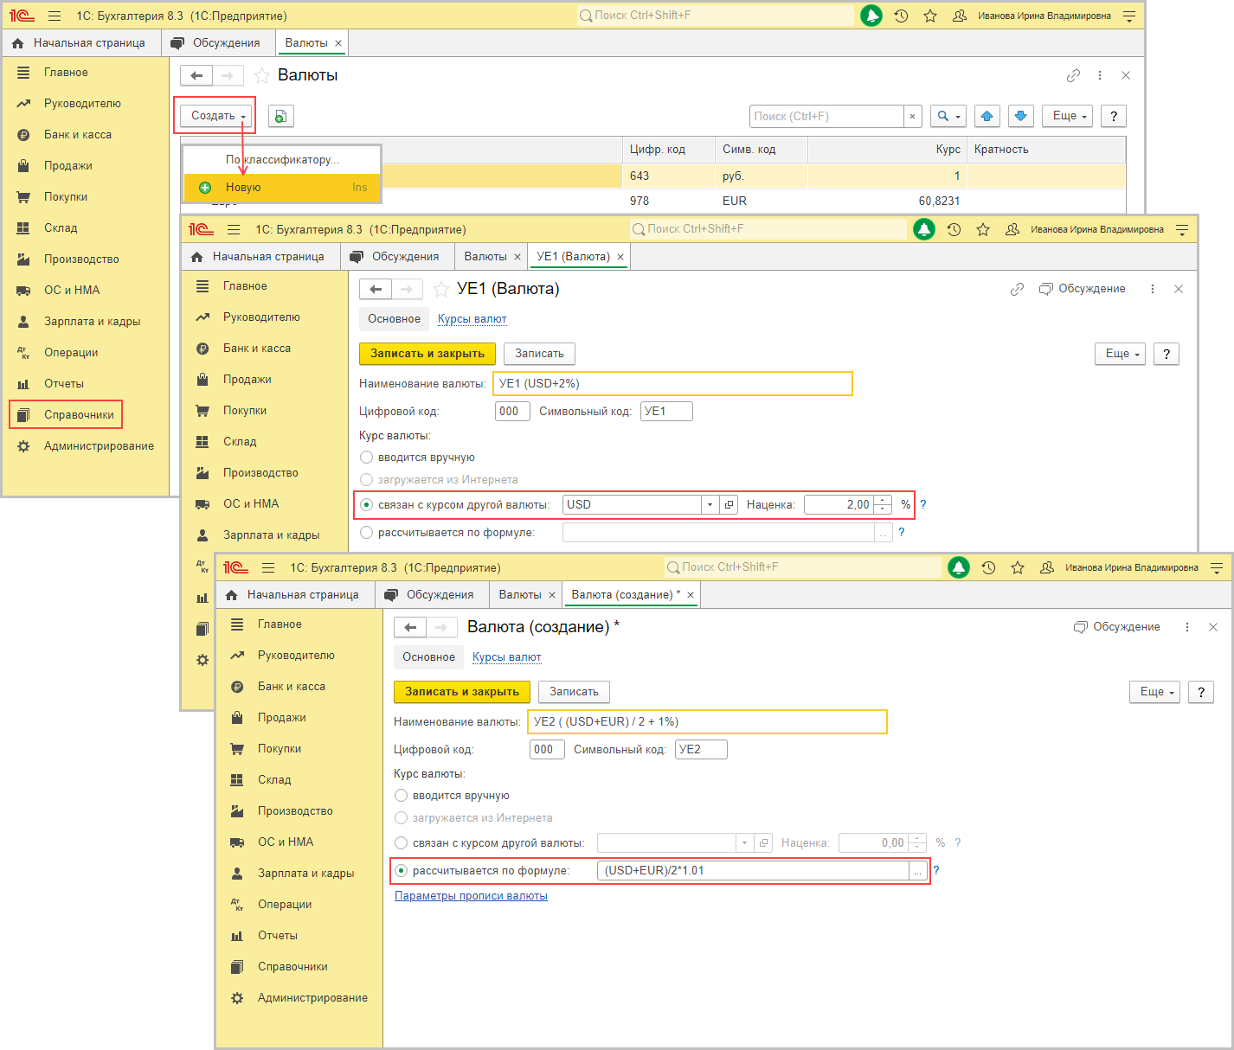Open 'Параметры прописи валюты' link
The width and height of the screenshot is (1234, 1050).
[x=471, y=896]
